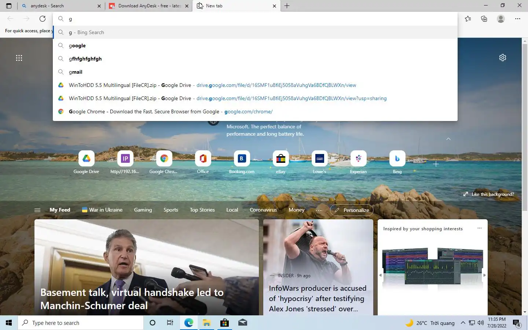Screen dimensions: 528x330
Task: Open shopping card options ellipsis menu
Action: pos(479,228)
